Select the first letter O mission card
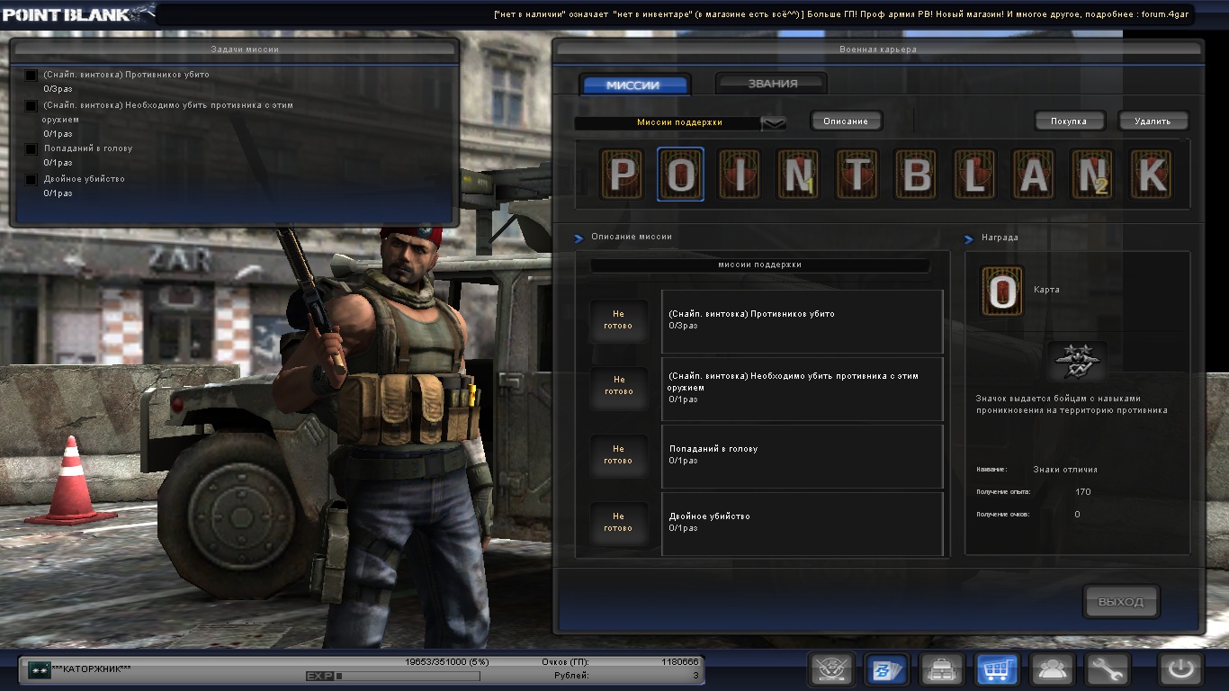Viewport: 1229px width, 691px height. coord(680,175)
